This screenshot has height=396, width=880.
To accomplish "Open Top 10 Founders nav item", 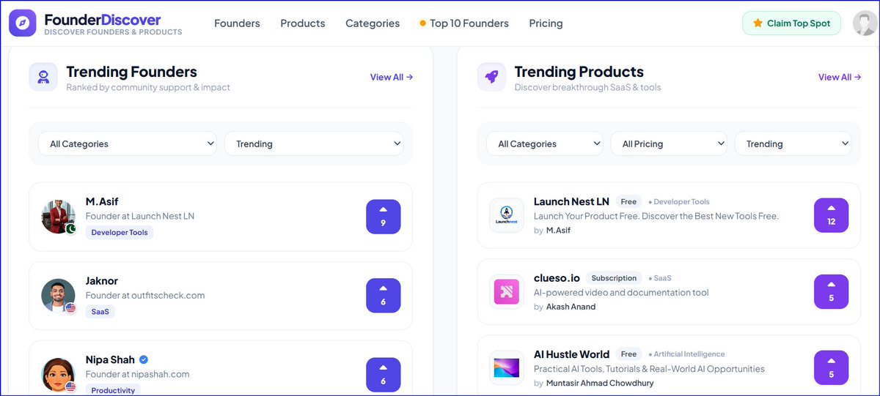I will (x=464, y=23).
